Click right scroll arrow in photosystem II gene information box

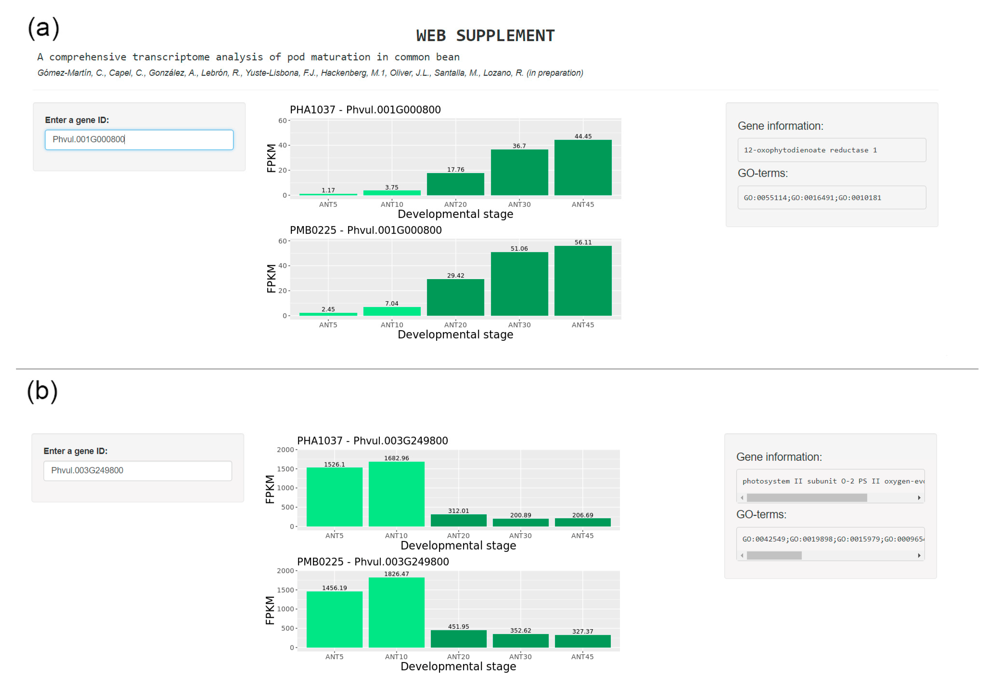coord(919,498)
